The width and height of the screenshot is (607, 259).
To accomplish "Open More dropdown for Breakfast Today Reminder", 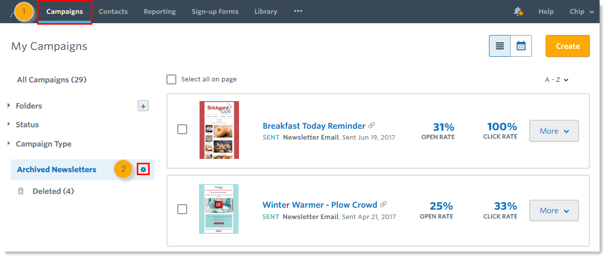I will (554, 131).
